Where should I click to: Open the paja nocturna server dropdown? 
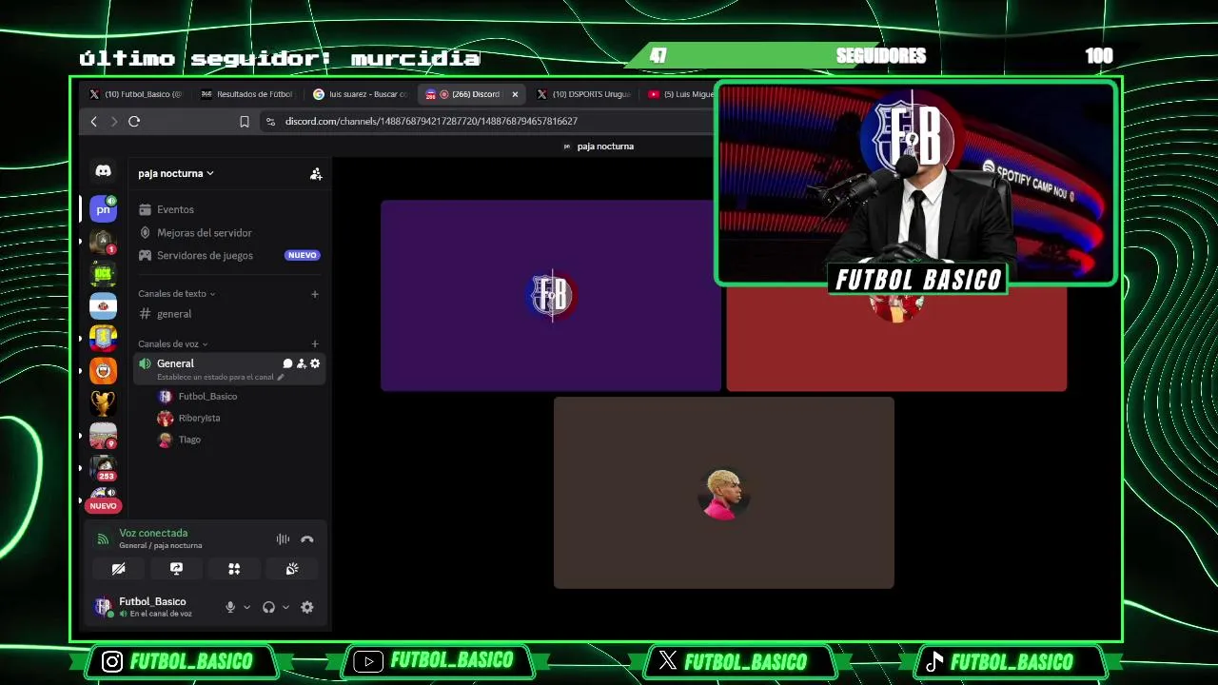click(176, 174)
